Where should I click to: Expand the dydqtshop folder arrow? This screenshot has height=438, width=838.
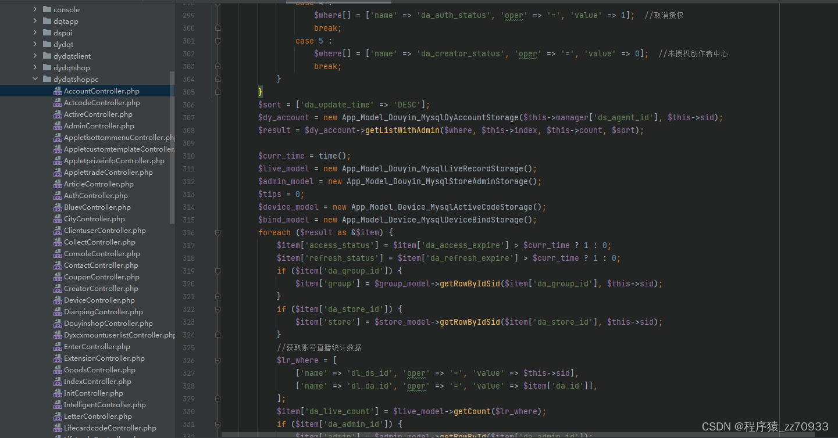pos(35,67)
